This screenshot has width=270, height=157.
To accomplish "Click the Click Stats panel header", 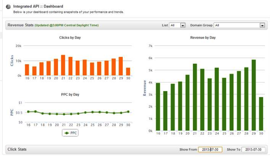I will pyautogui.click(x=17, y=149).
